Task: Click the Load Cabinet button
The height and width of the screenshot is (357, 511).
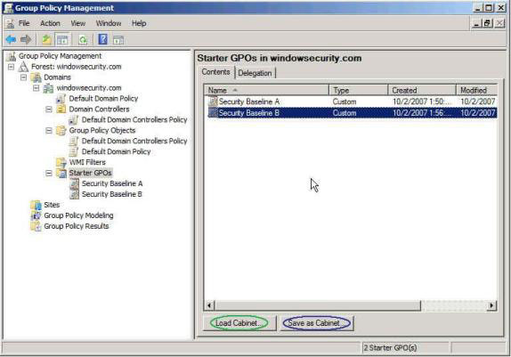Action: 239,323
